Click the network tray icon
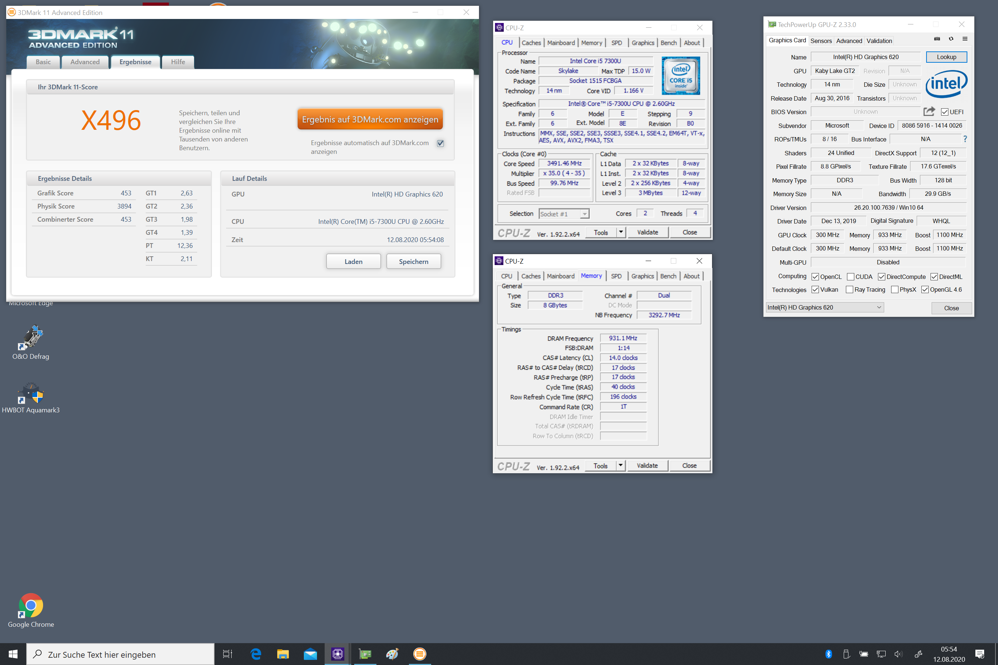 [x=881, y=654]
